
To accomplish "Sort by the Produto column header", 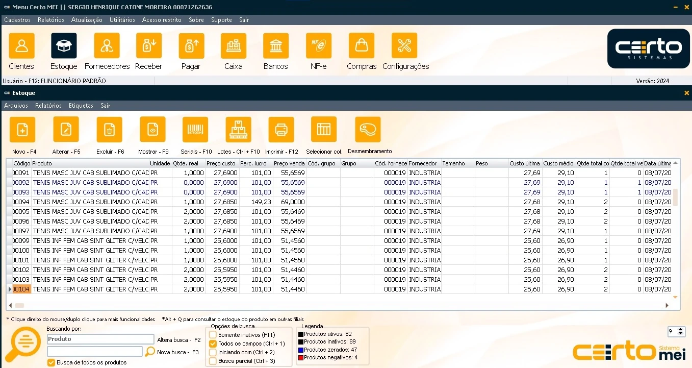I will coord(90,163).
